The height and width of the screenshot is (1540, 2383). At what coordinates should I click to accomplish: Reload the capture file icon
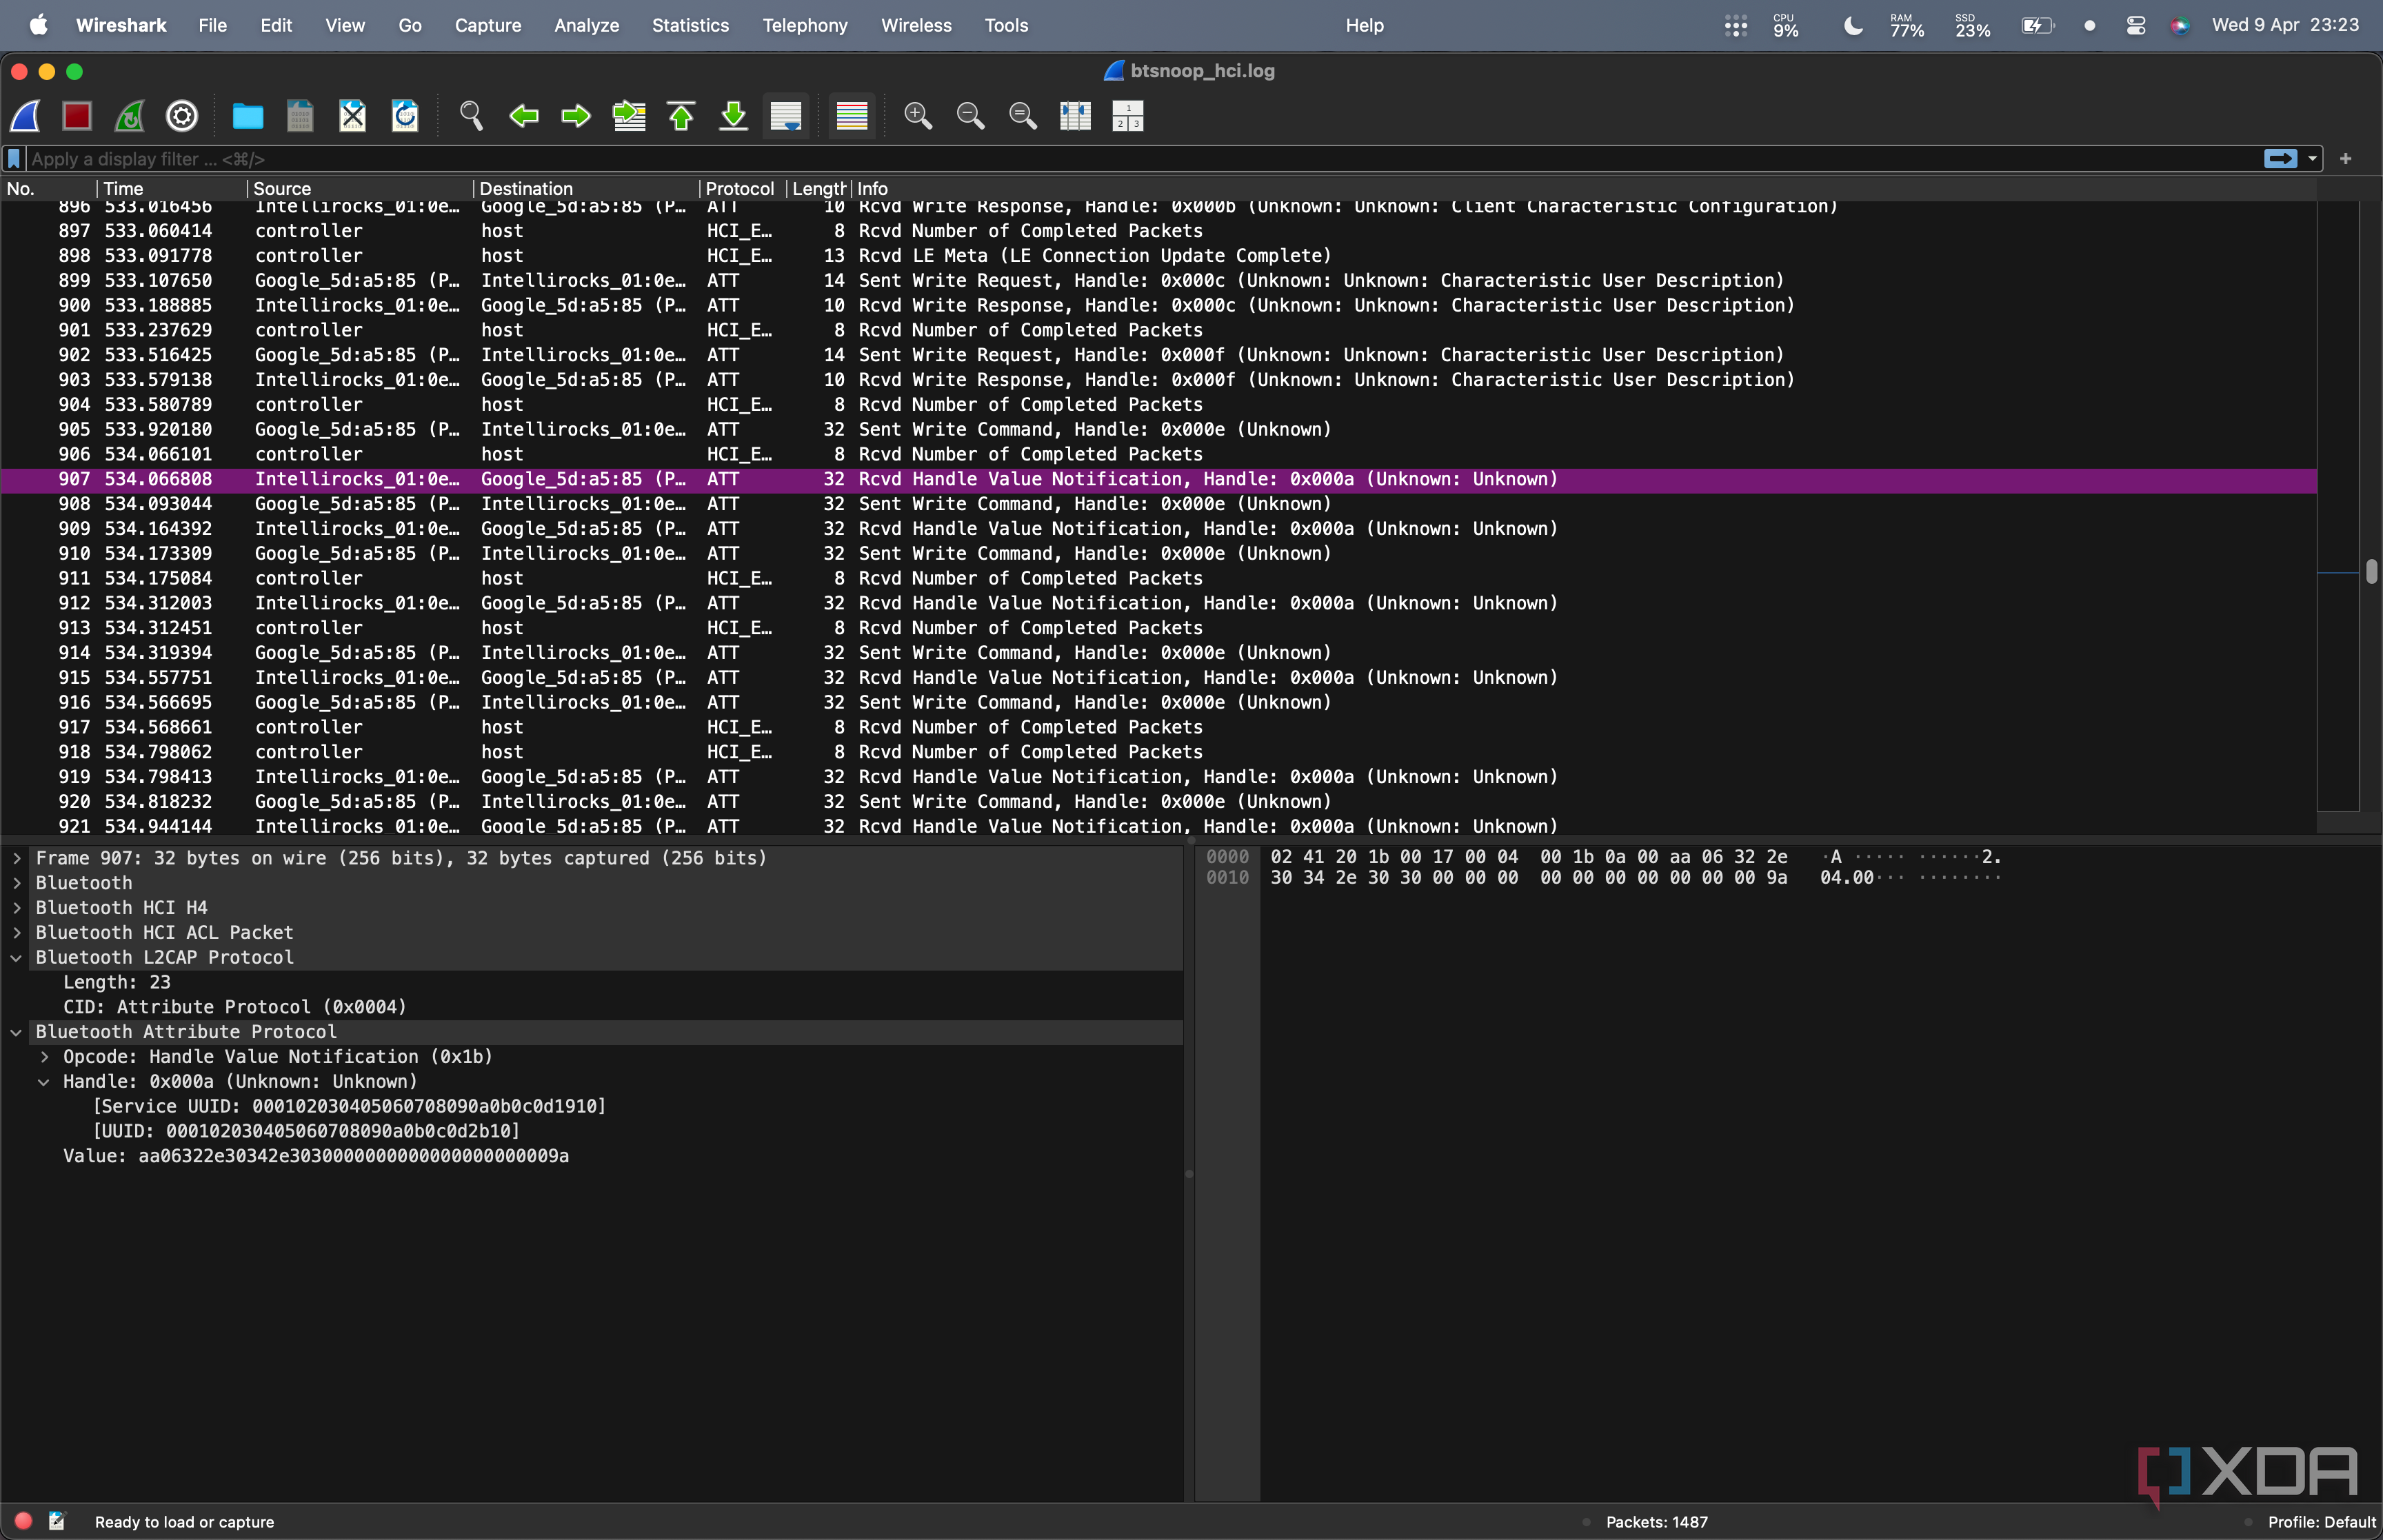point(405,116)
